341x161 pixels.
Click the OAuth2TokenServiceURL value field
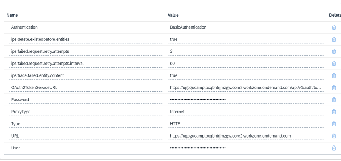click(245, 88)
